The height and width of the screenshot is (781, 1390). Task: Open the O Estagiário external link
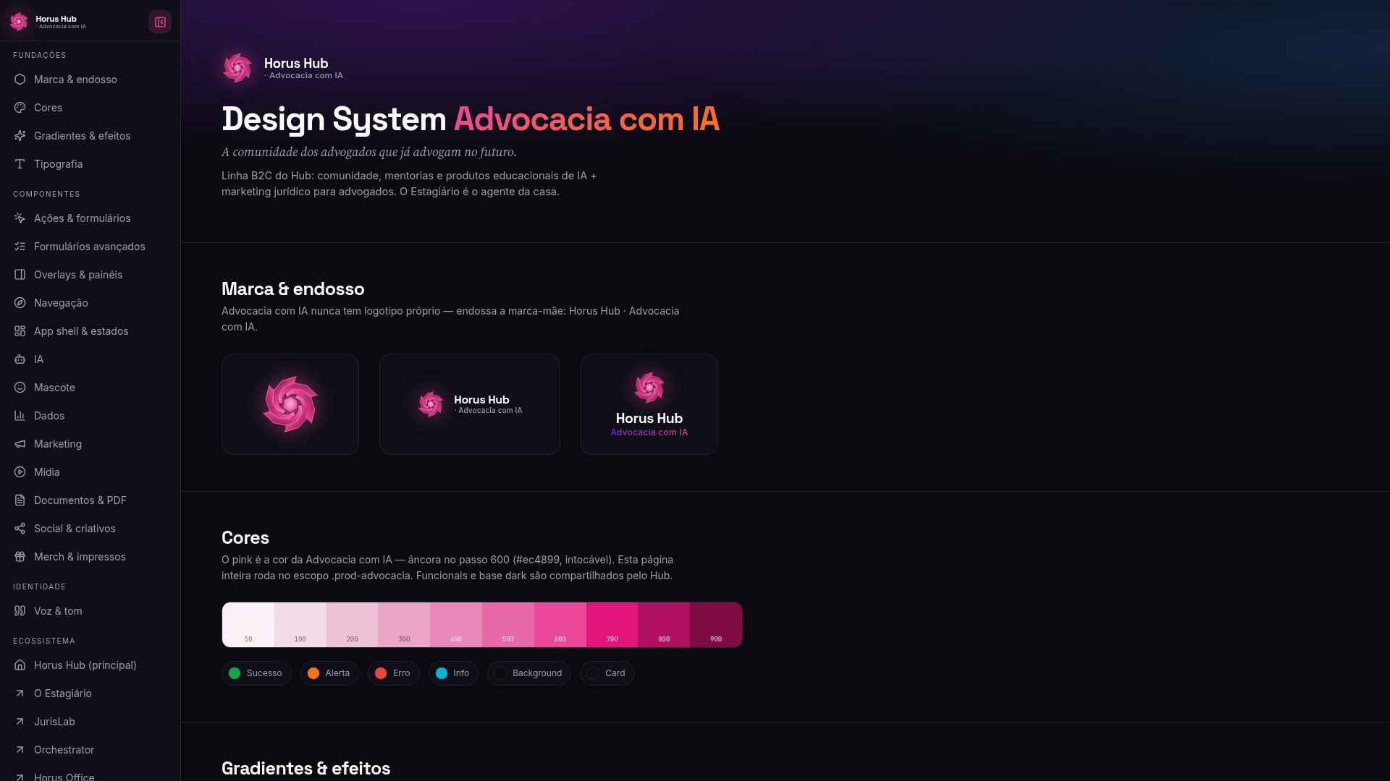(x=90, y=693)
